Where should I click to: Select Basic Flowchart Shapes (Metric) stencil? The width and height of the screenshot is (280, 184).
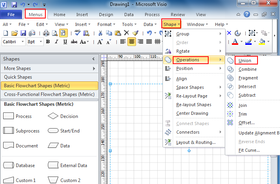click(49, 86)
